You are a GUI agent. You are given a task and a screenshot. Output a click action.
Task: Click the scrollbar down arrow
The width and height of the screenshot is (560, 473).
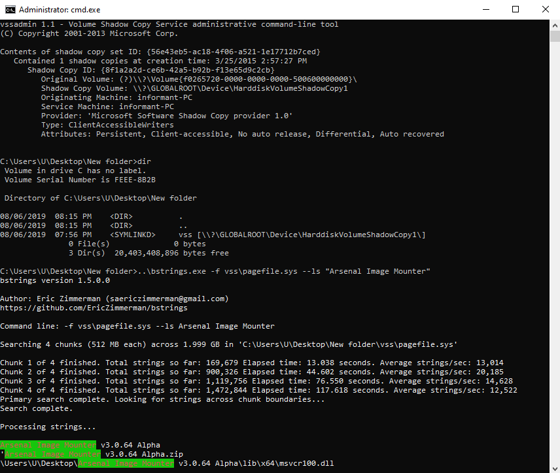point(555,468)
